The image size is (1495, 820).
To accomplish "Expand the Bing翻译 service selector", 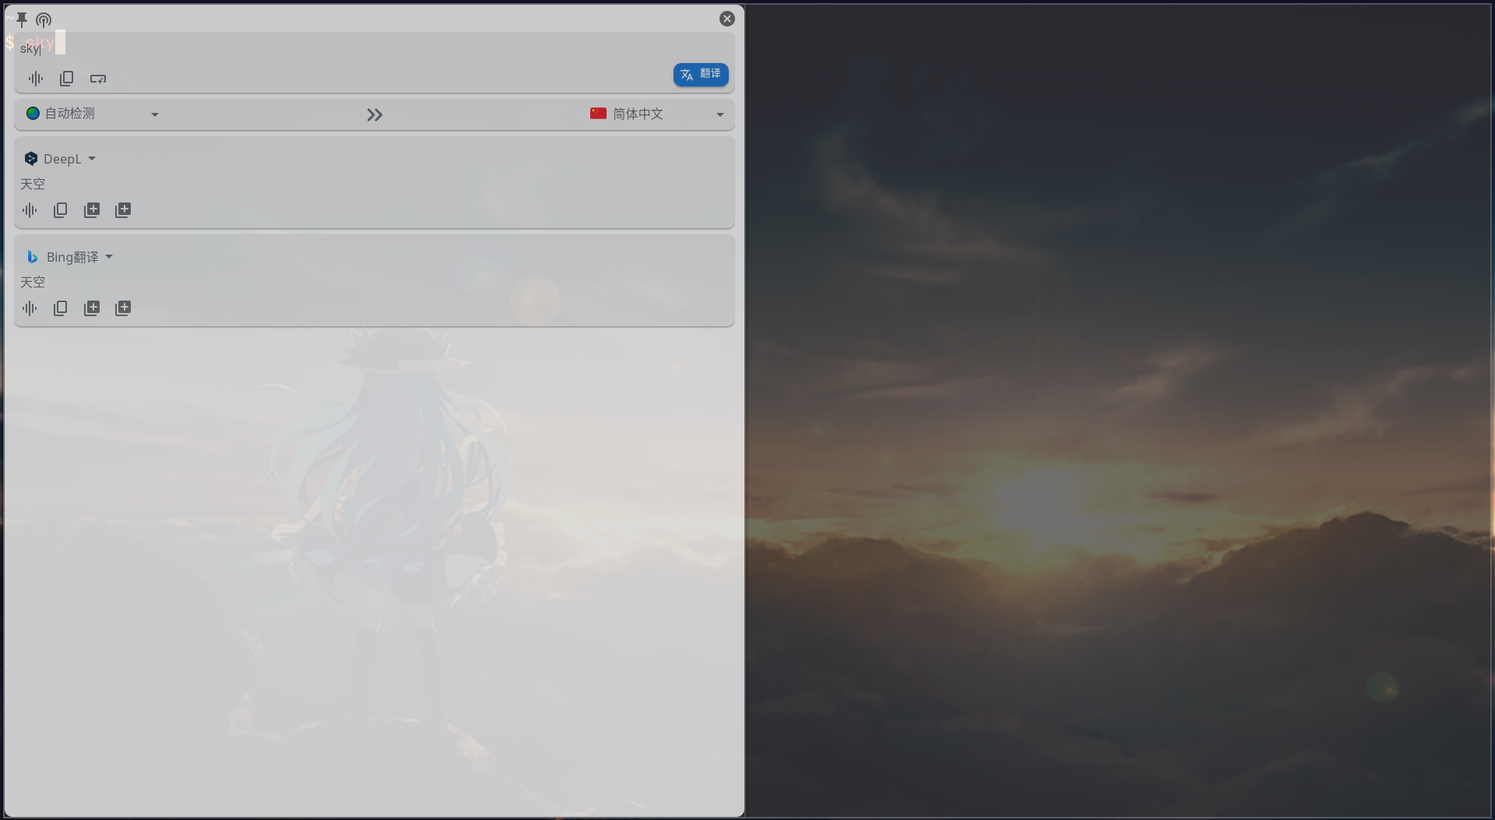I will 108,256.
